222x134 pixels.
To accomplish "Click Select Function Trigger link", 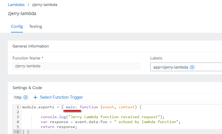I will coord(61,97).
